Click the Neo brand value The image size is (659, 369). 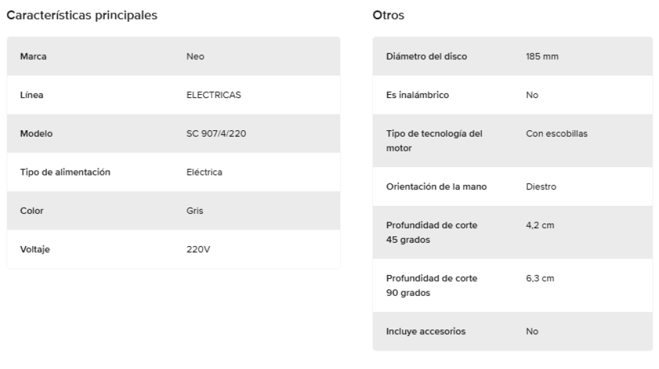(196, 56)
